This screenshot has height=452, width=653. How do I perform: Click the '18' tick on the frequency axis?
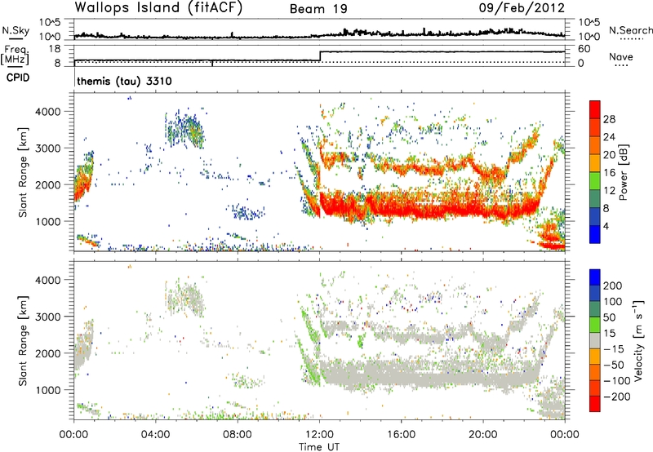55,49
